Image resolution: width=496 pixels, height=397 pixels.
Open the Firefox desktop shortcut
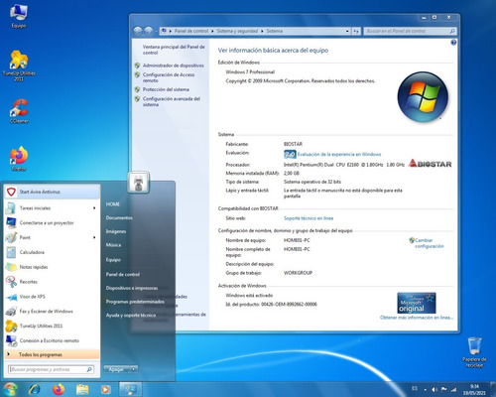pos(19,159)
